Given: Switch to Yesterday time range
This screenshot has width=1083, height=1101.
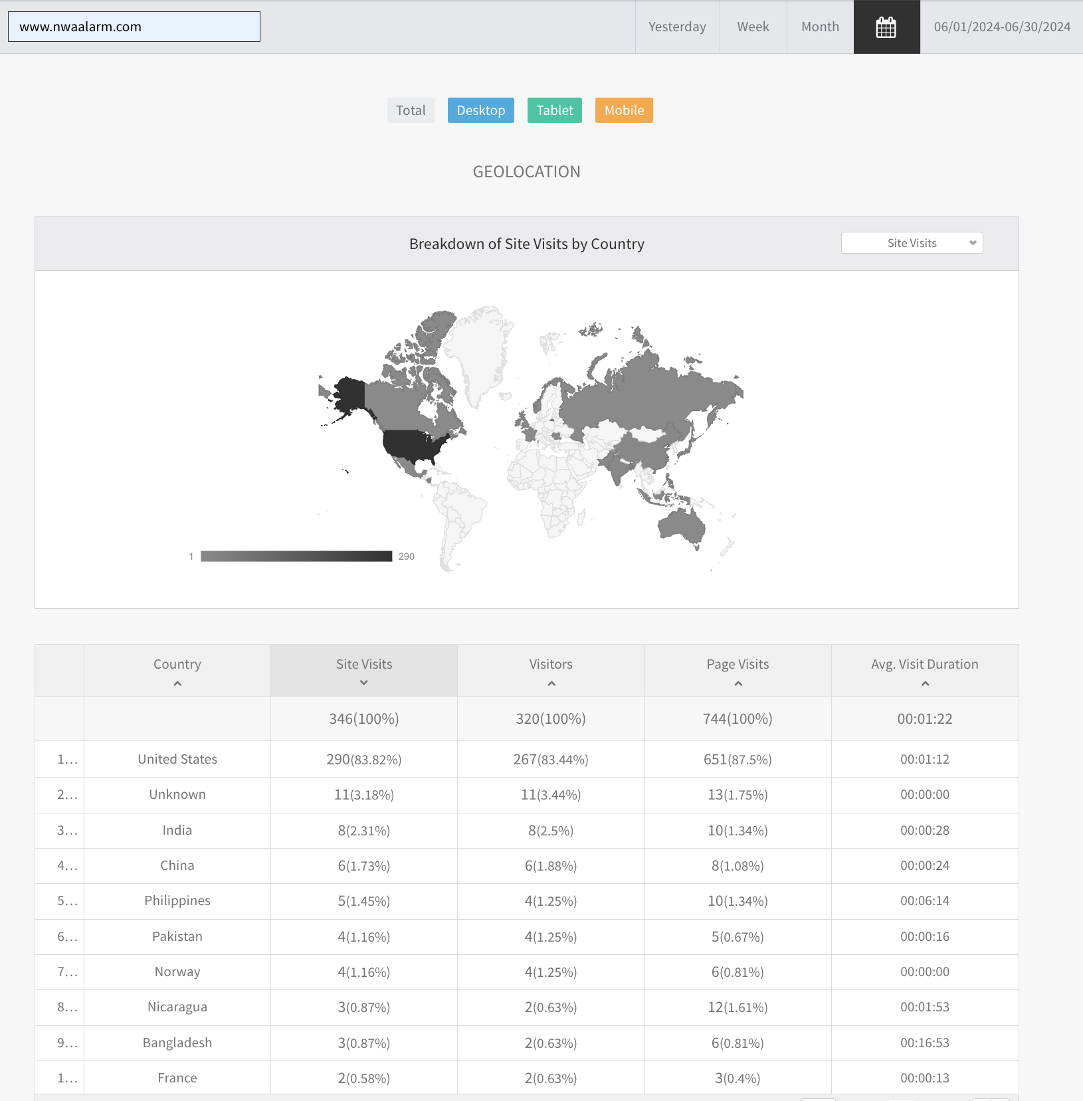Looking at the screenshot, I should tap(677, 27).
